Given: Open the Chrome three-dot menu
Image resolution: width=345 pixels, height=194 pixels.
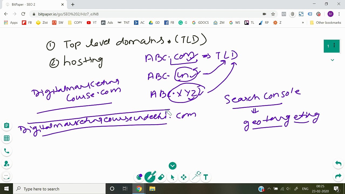Looking at the screenshot, I should 339,14.
